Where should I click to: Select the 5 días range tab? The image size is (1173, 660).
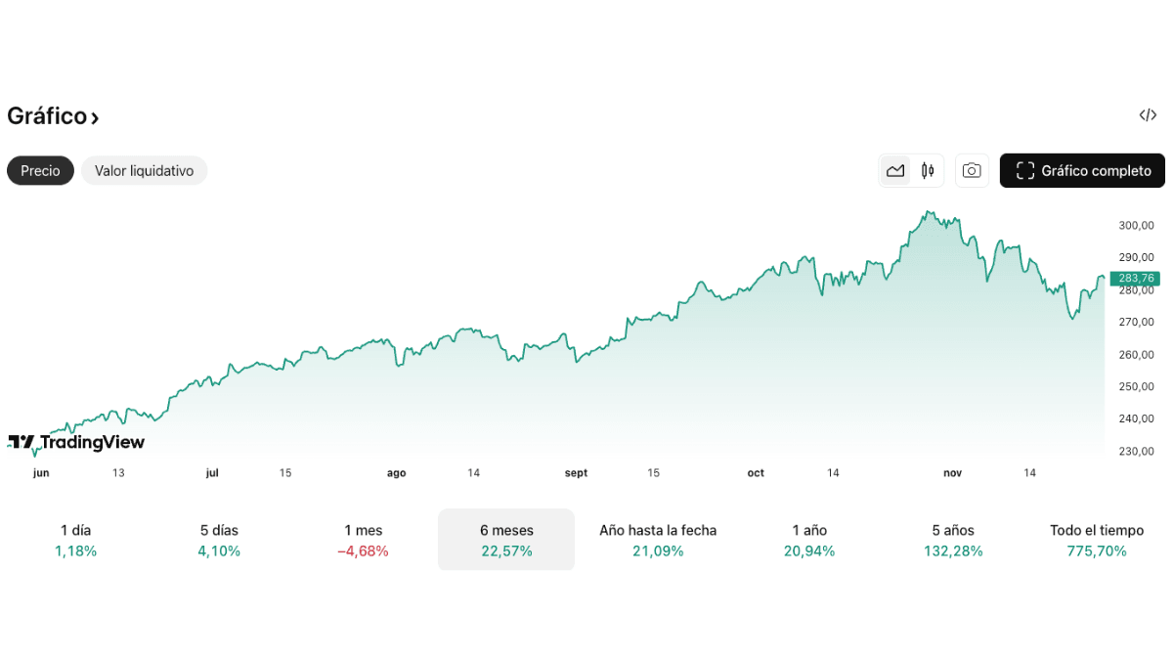(219, 540)
